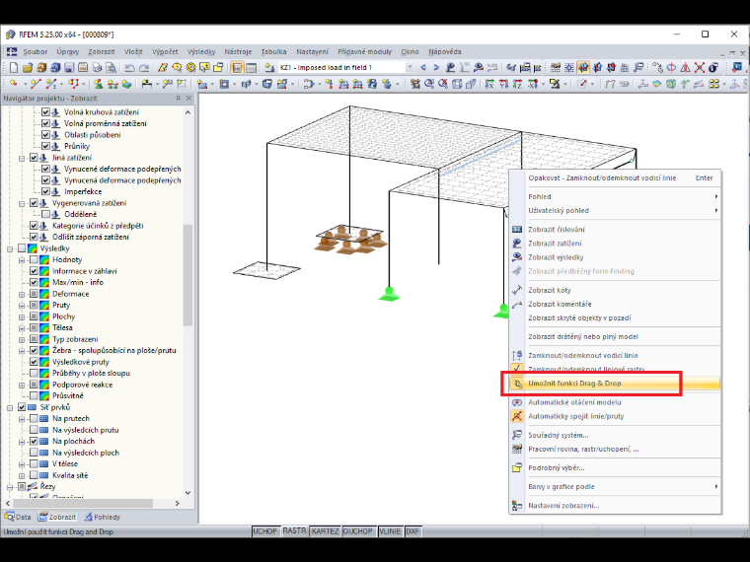Click the colored solid cube icon
Image resolution: width=750 pixels, height=562 pixels.
tap(671, 84)
